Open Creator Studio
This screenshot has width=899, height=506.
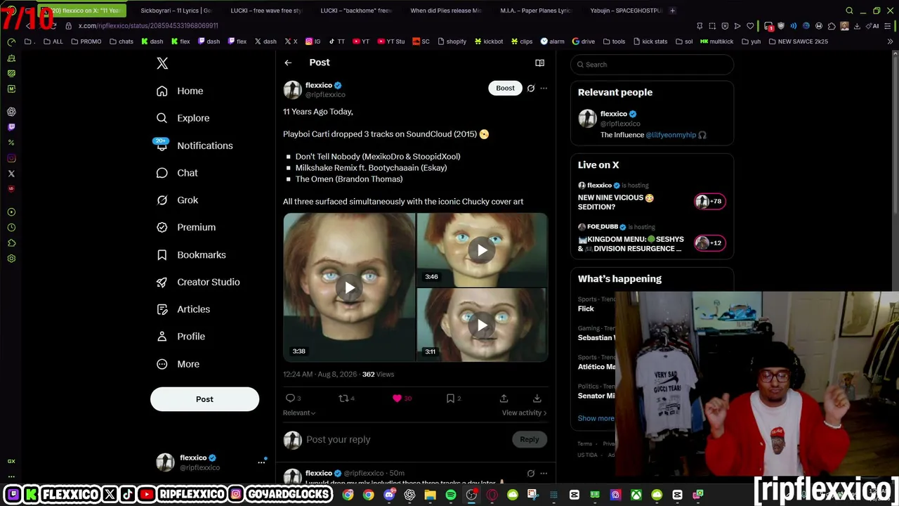point(198,282)
